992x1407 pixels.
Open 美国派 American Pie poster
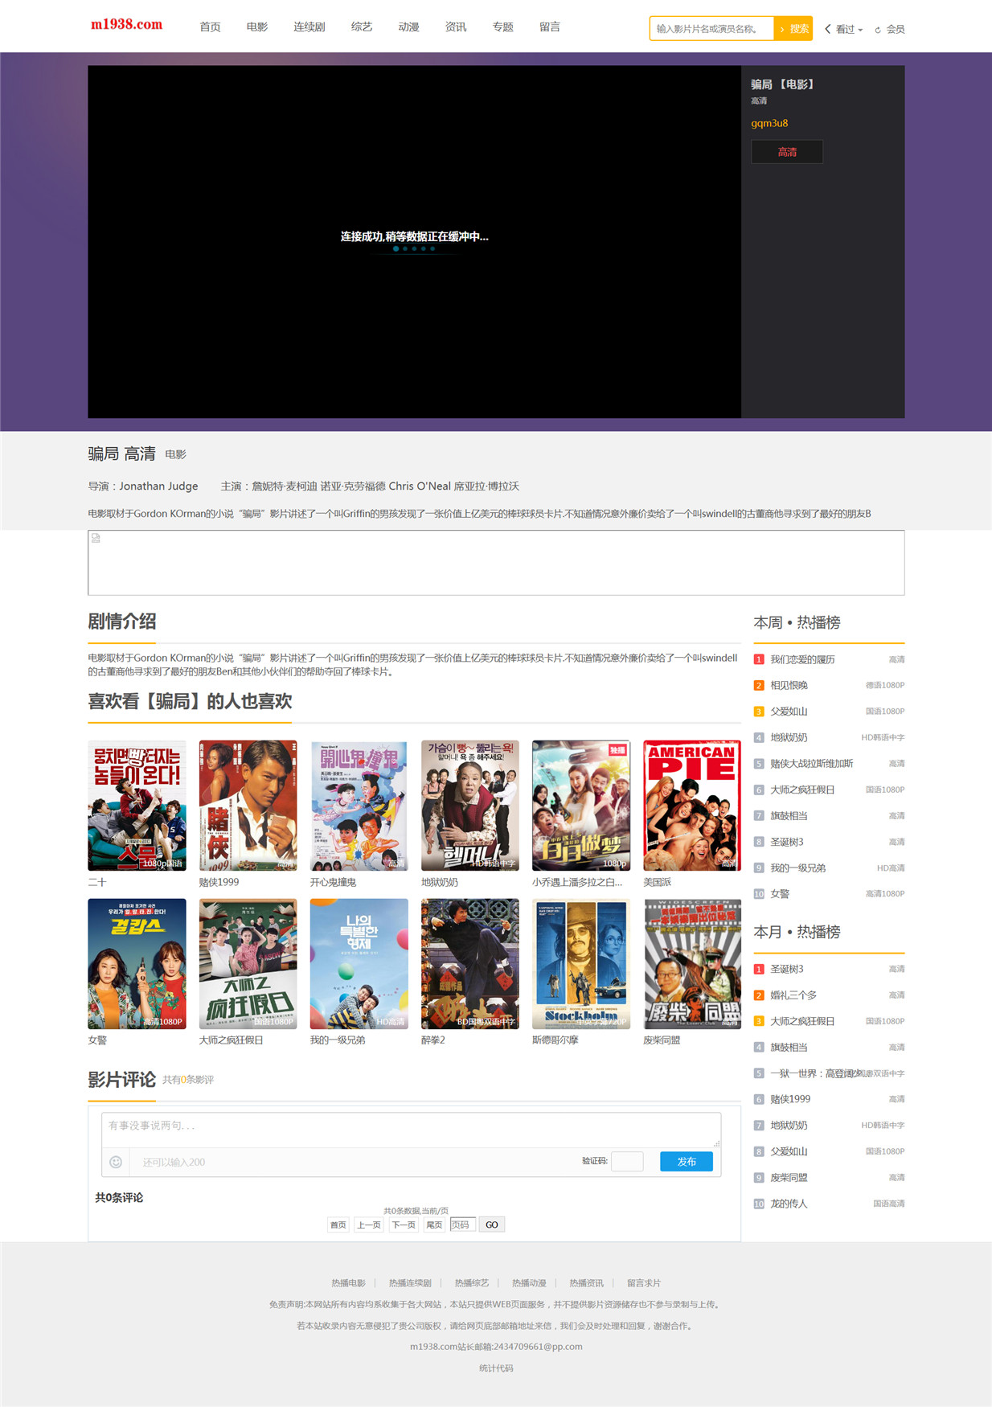point(692,806)
